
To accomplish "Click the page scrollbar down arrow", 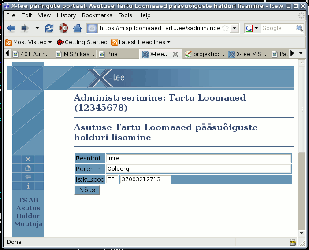I will [x=302, y=233].
